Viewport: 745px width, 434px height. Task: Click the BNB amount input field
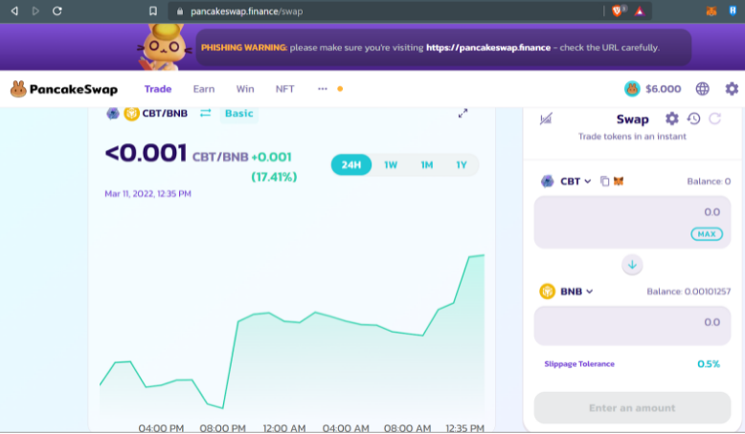(632, 325)
